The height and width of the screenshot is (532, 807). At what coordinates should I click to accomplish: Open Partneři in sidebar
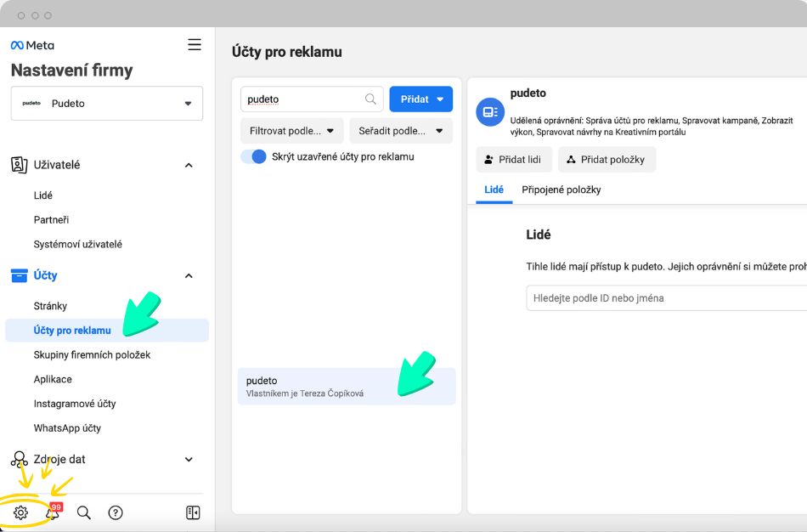coord(51,220)
